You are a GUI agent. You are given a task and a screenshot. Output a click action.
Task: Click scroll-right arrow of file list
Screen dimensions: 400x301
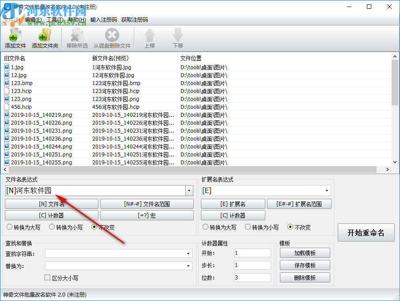388,169
